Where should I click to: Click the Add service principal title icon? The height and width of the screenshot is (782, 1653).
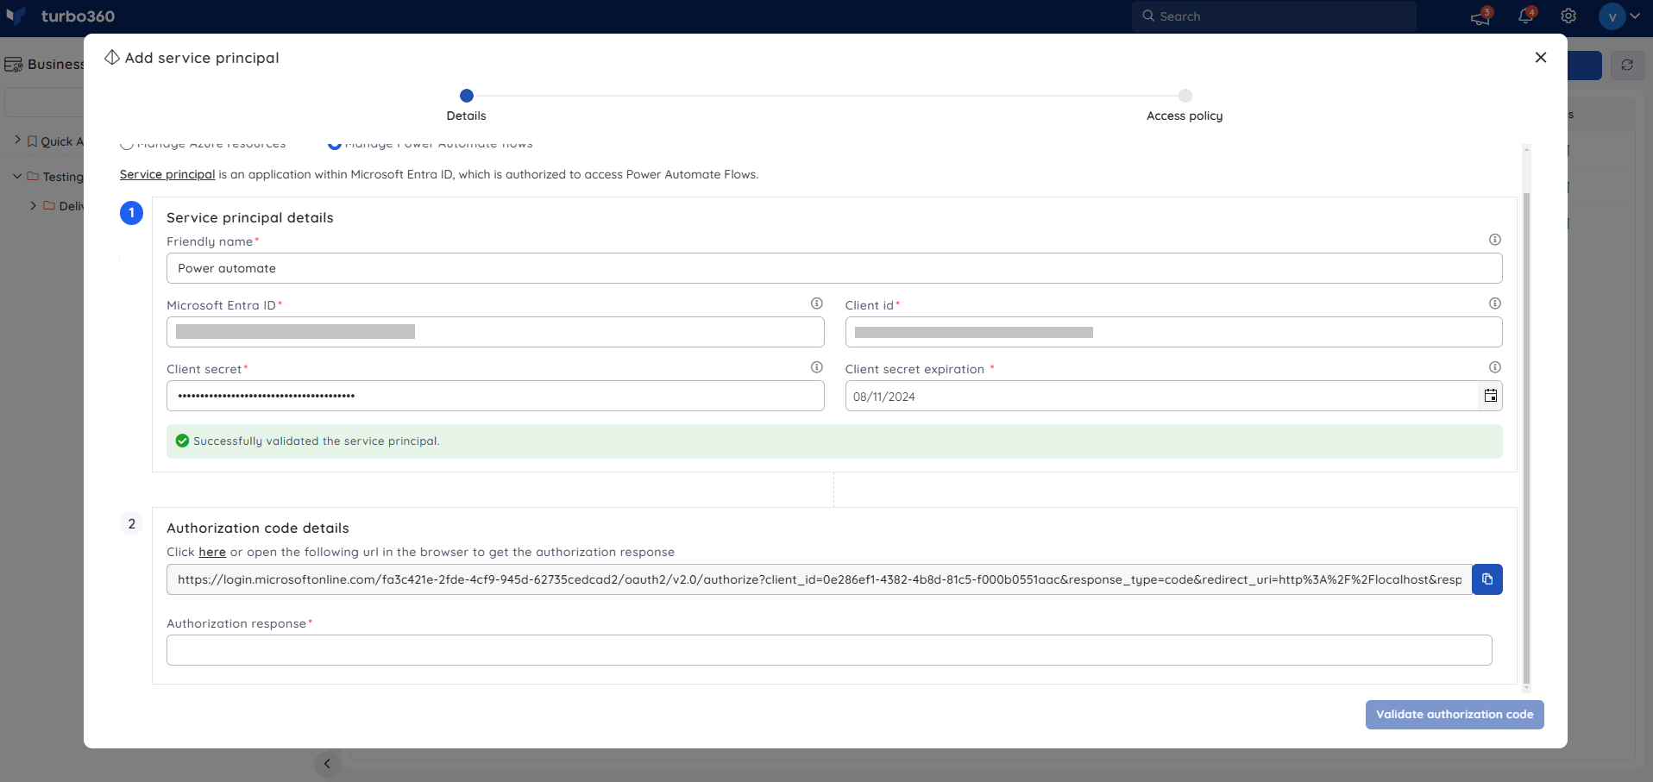[112, 58]
